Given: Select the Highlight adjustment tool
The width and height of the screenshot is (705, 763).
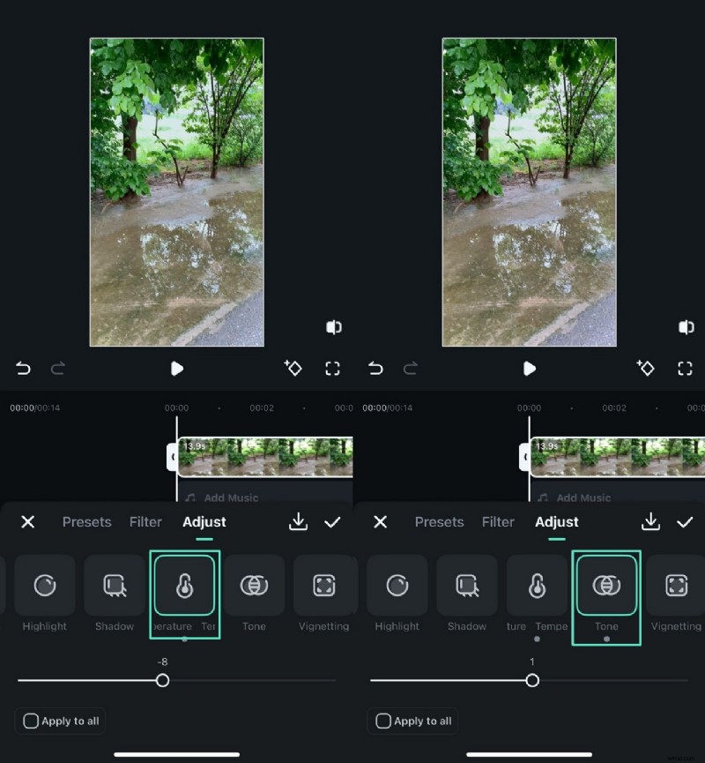Looking at the screenshot, I should tap(45, 586).
